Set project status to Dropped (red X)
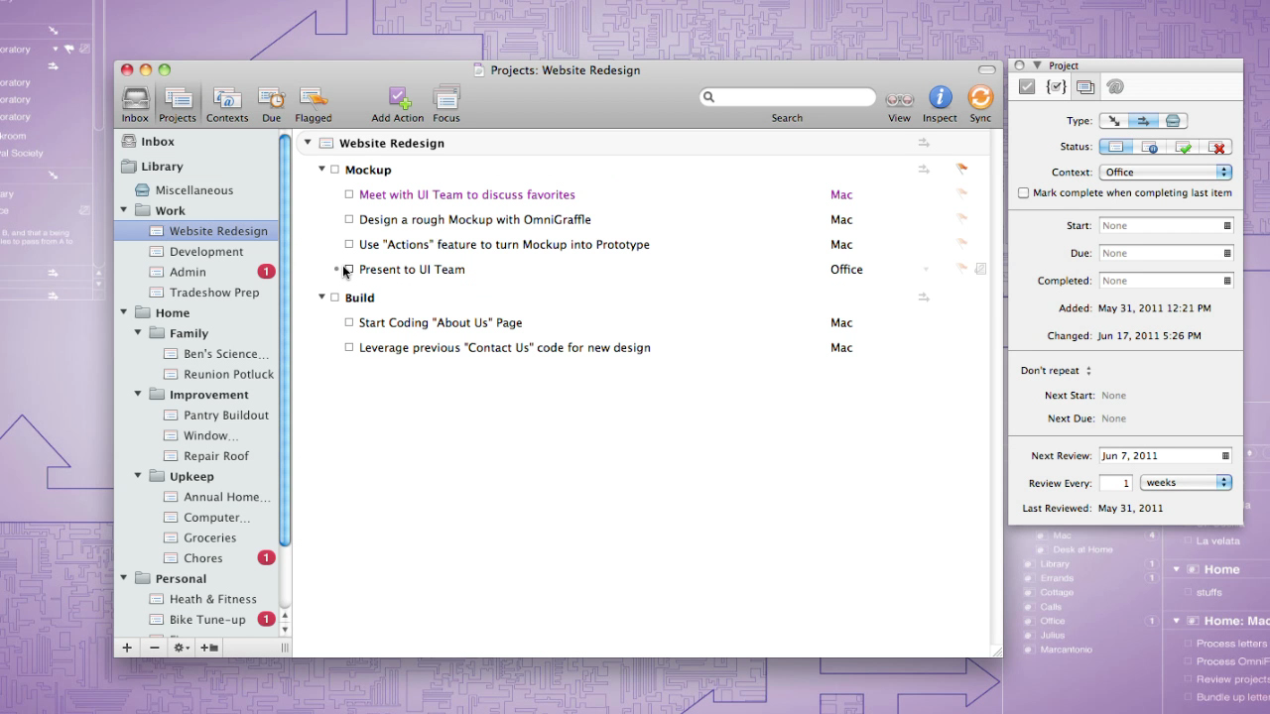Image resolution: width=1270 pixels, height=714 pixels. tap(1217, 147)
